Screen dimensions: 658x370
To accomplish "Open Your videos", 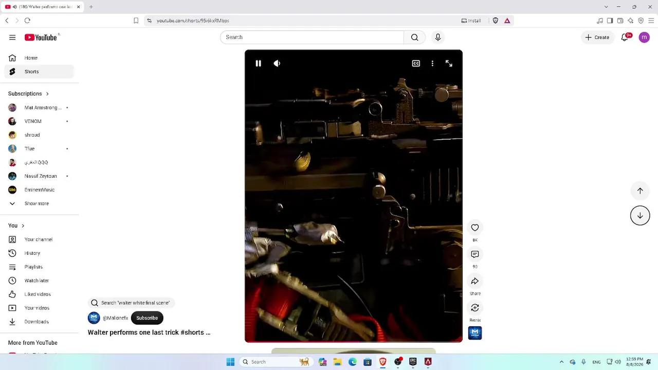I will [39, 308].
